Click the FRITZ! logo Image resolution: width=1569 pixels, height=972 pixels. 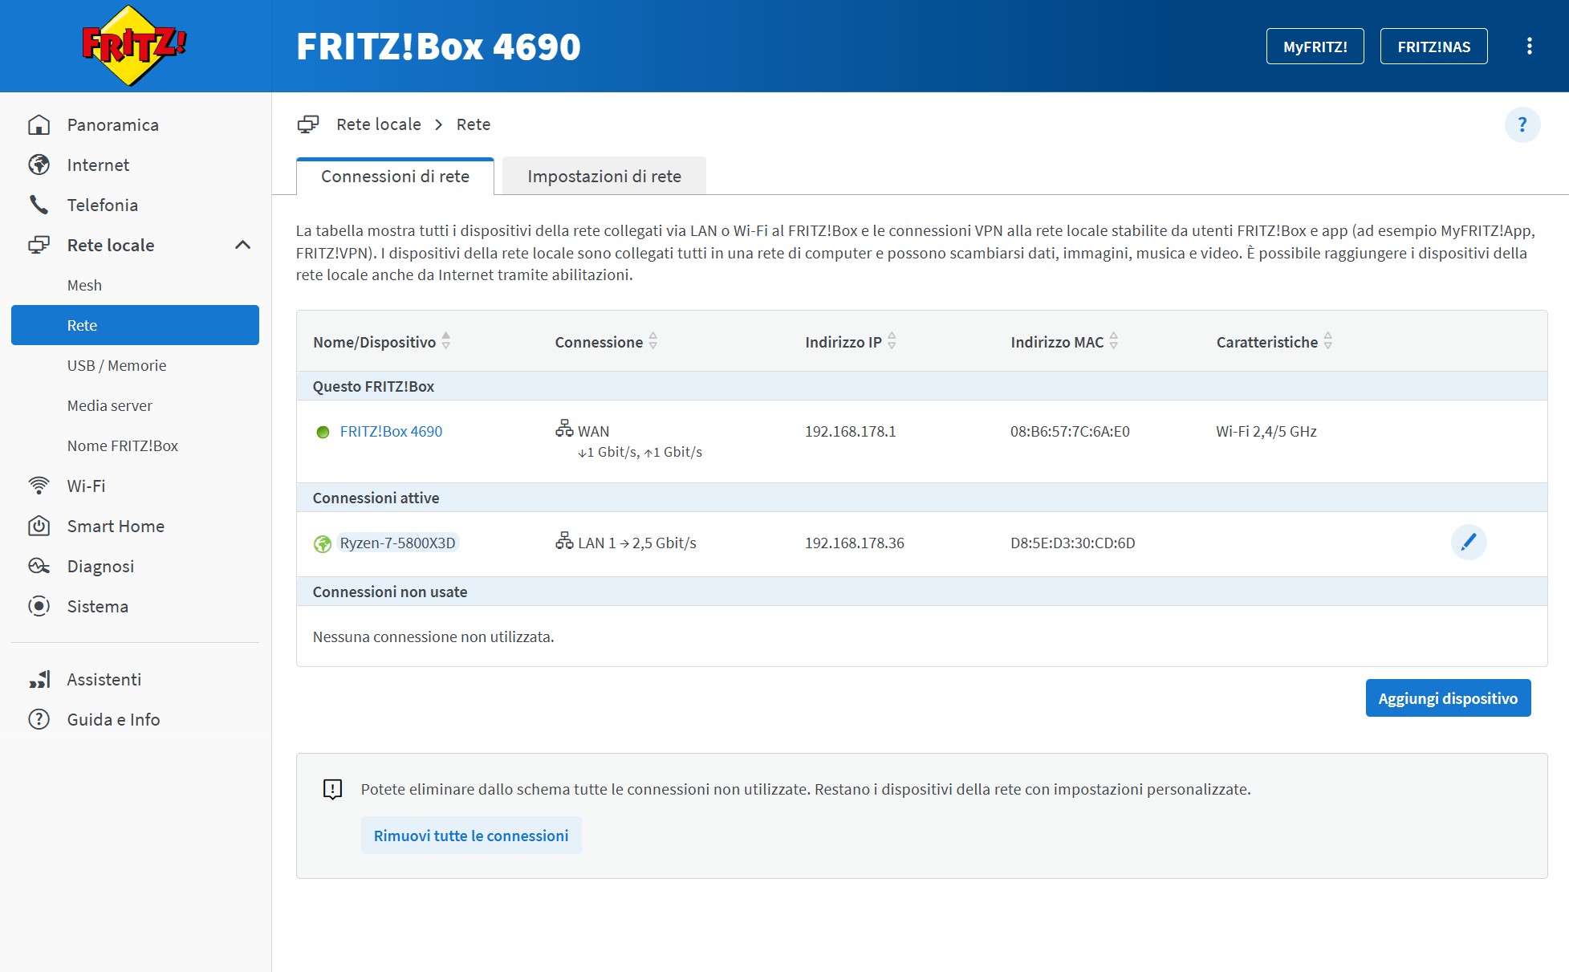[134, 46]
